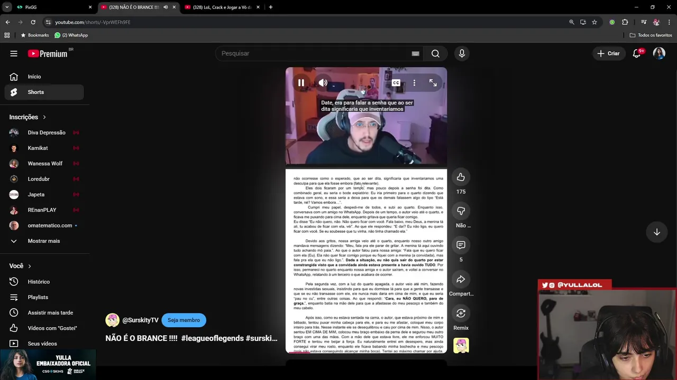Open the on-screen keyboard icon in search box

point(415,53)
